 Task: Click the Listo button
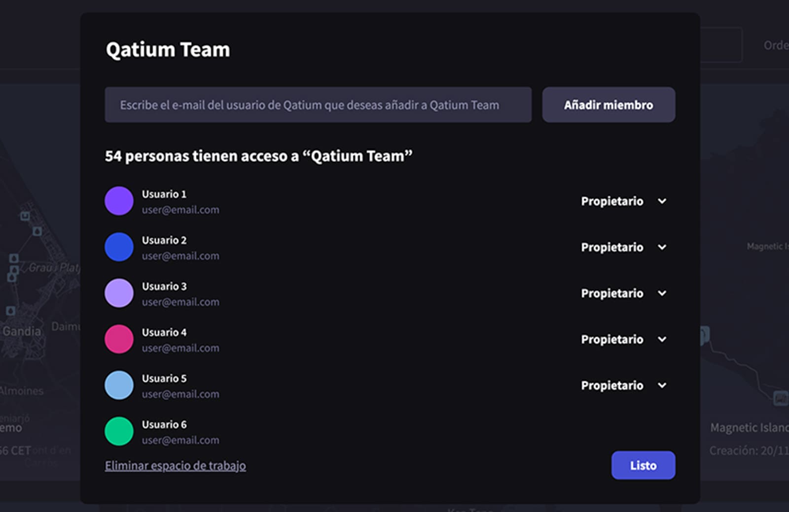[x=643, y=465]
